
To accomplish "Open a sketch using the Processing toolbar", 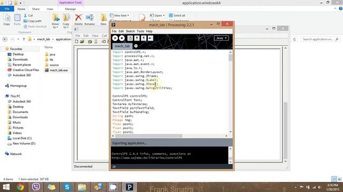I will point(137,38).
